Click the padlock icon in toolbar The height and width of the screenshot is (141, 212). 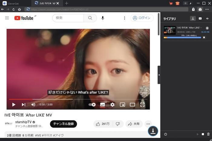click(193, 9)
